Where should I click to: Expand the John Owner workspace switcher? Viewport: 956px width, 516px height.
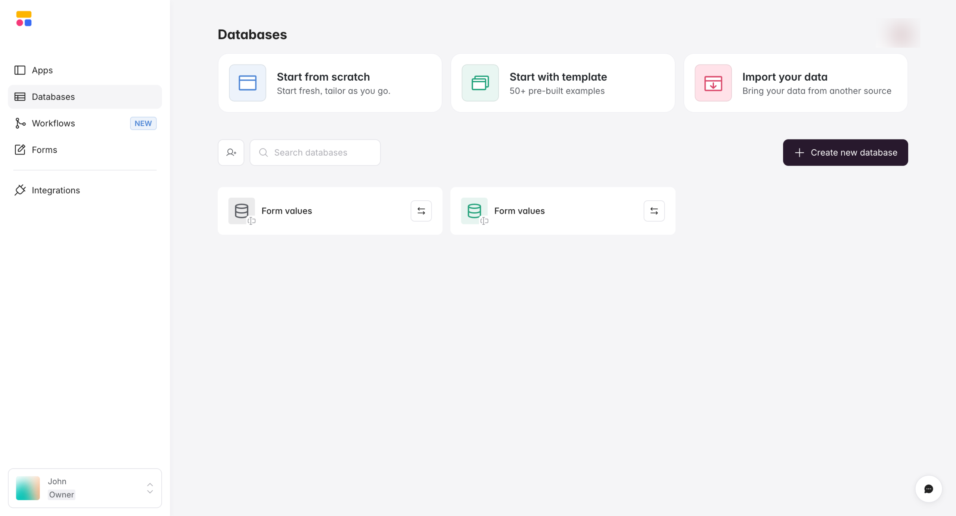(x=150, y=488)
